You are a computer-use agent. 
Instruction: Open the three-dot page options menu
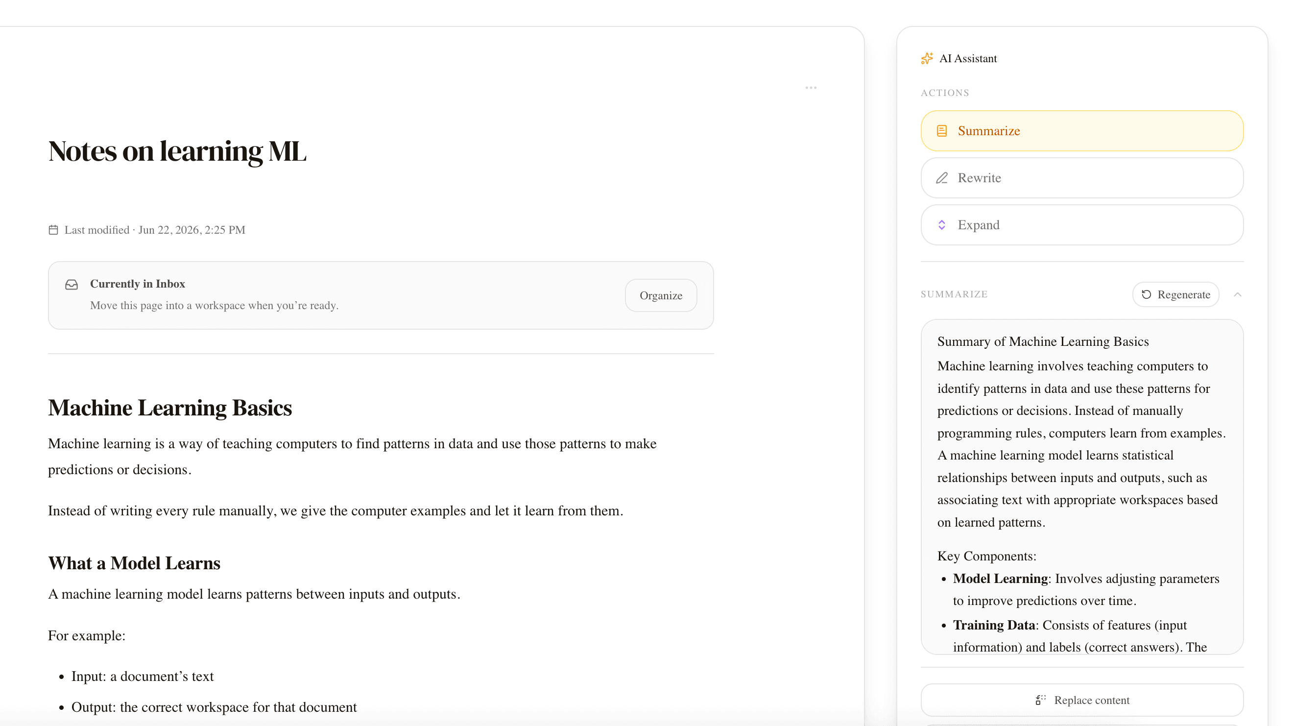click(811, 88)
